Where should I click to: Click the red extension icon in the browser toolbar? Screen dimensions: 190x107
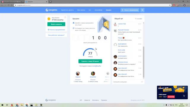pos(174,5)
